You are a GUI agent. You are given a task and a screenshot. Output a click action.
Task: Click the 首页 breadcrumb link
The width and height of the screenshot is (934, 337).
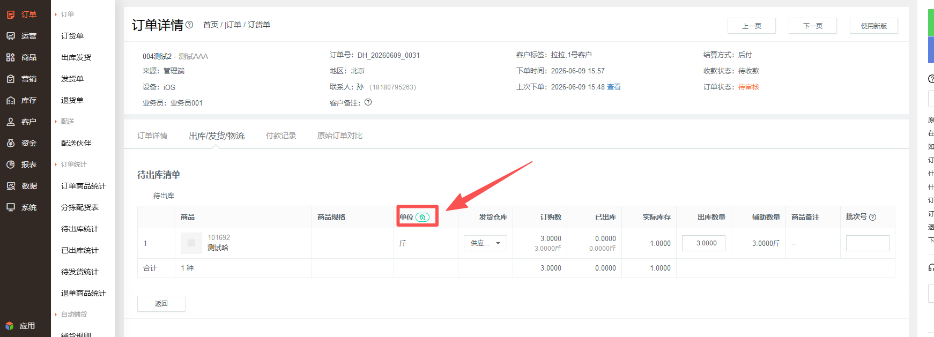211,25
